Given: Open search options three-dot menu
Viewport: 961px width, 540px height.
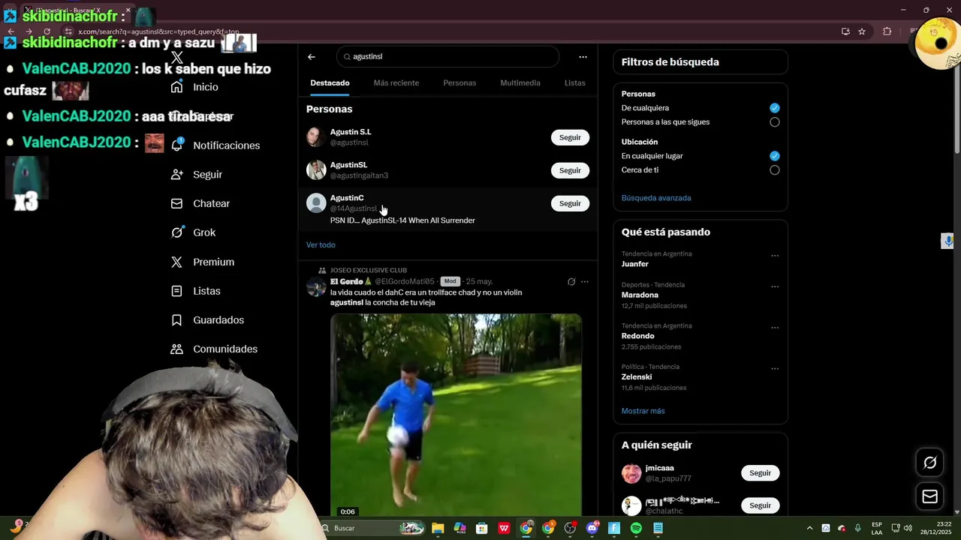Looking at the screenshot, I should coord(583,57).
